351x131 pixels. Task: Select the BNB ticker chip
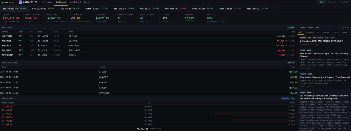pyautogui.click(x=124, y=9)
